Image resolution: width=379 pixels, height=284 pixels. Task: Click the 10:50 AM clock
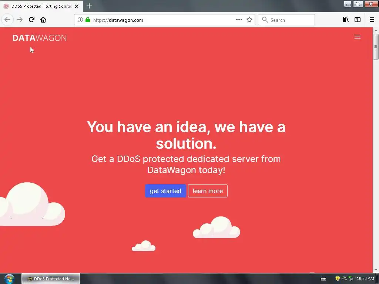(365, 278)
